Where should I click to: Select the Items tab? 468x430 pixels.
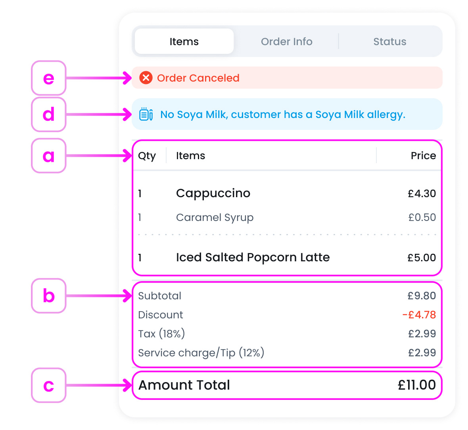(184, 41)
